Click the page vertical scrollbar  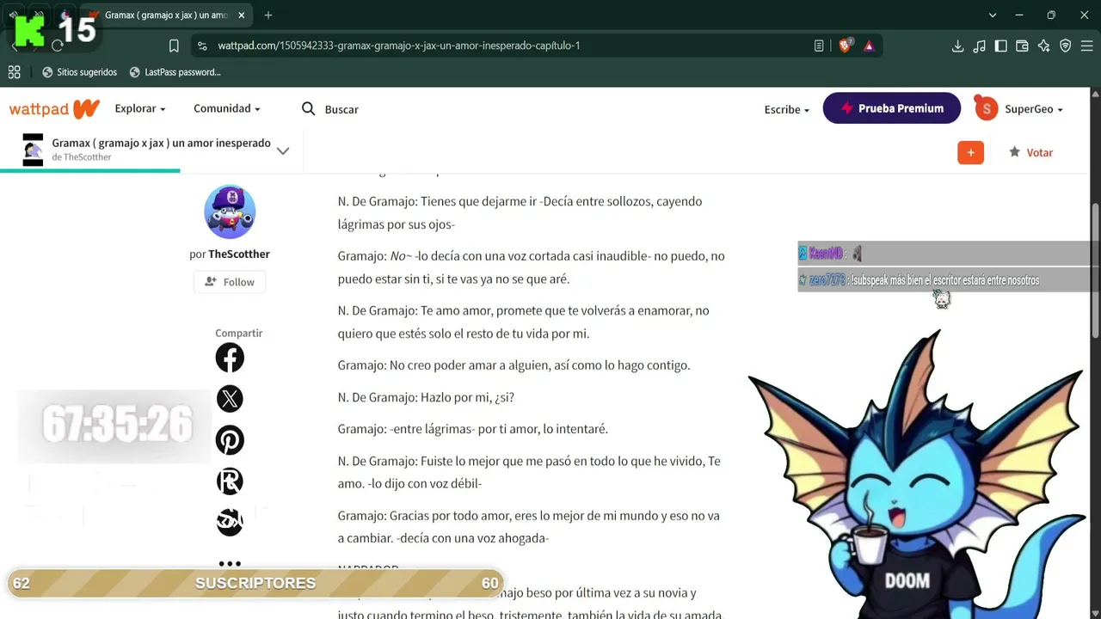(x=1095, y=270)
